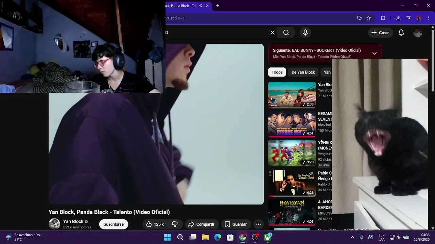This screenshot has height=244, width=435.
Task: Open Task View on taskbar
Action: [x=193, y=237]
